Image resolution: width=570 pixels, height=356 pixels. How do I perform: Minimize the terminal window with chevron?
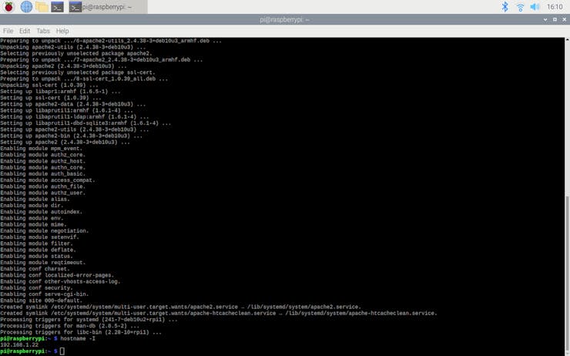[545, 19]
